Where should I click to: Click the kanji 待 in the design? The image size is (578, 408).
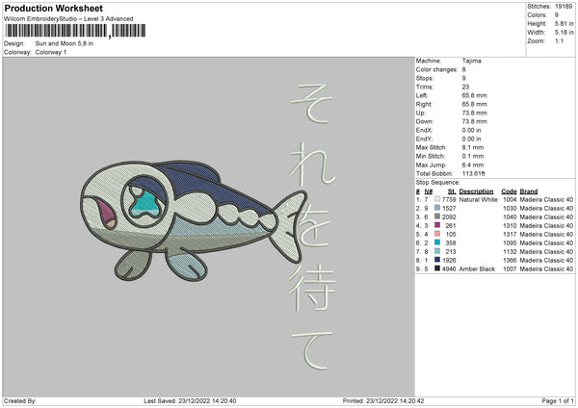coord(312,287)
